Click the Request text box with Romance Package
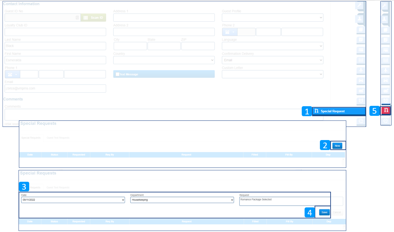This screenshot has height=232, width=394. (285, 201)
